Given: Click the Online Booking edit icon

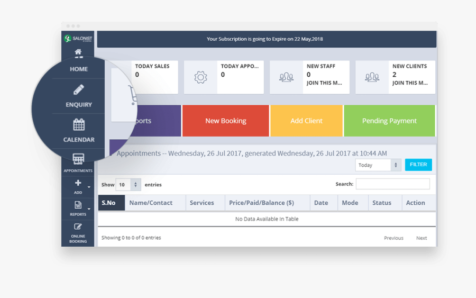Looking at the screenshot, I should click(78, 227).
